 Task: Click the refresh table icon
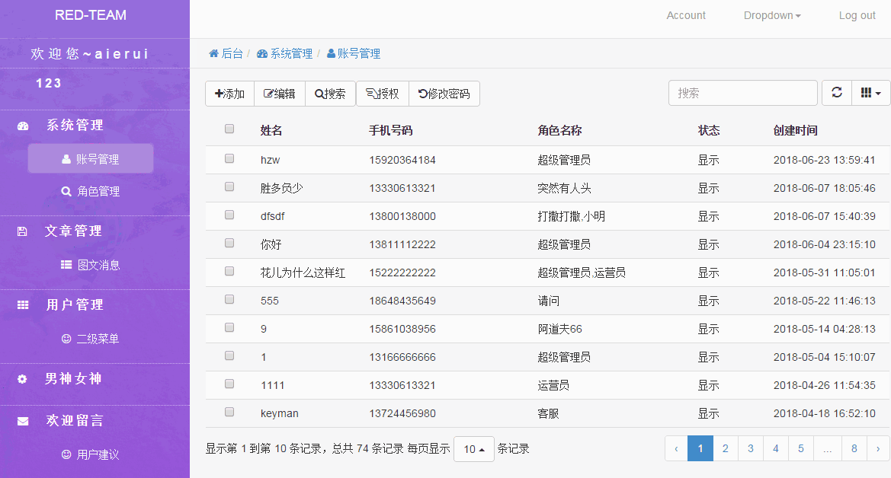point(836,93)
